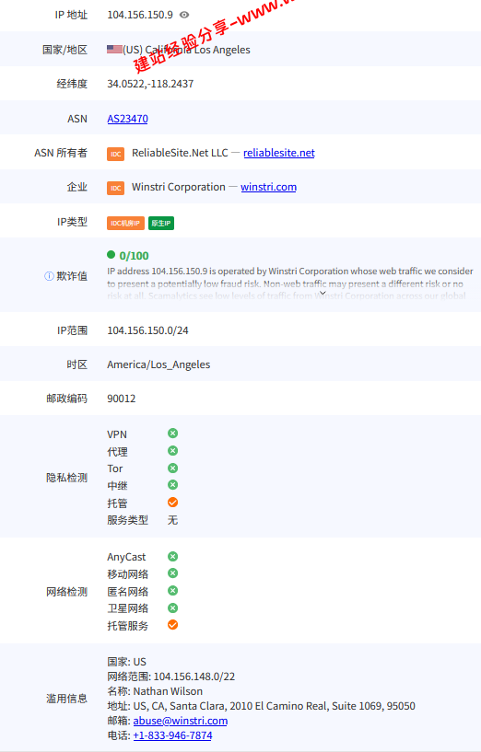The width and height of the screenshot is (481, 752).
Task: Click the 0/100 fraud score value
Action: click(134, 256)
